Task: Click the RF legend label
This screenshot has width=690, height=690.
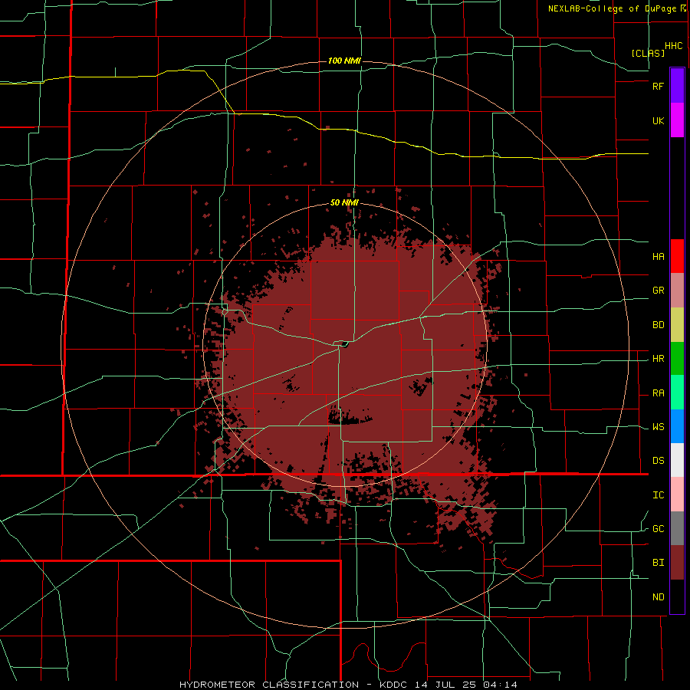Action: click(x=658, y=86)
